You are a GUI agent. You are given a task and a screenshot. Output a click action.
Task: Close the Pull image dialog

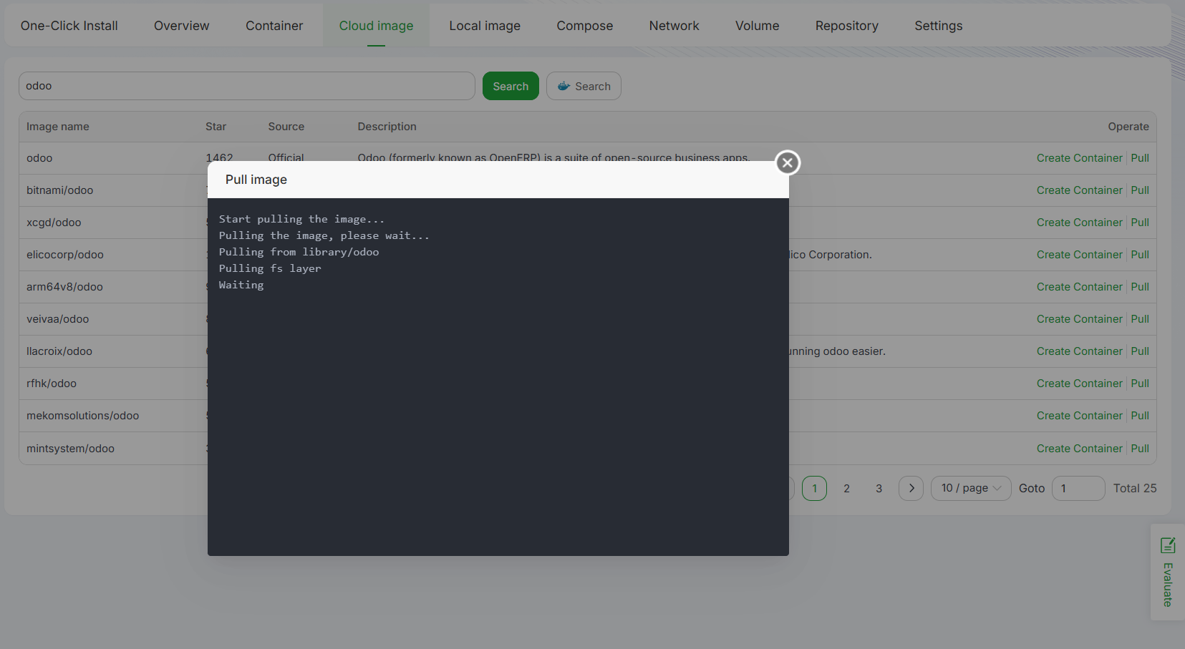(x=788, y=162)
